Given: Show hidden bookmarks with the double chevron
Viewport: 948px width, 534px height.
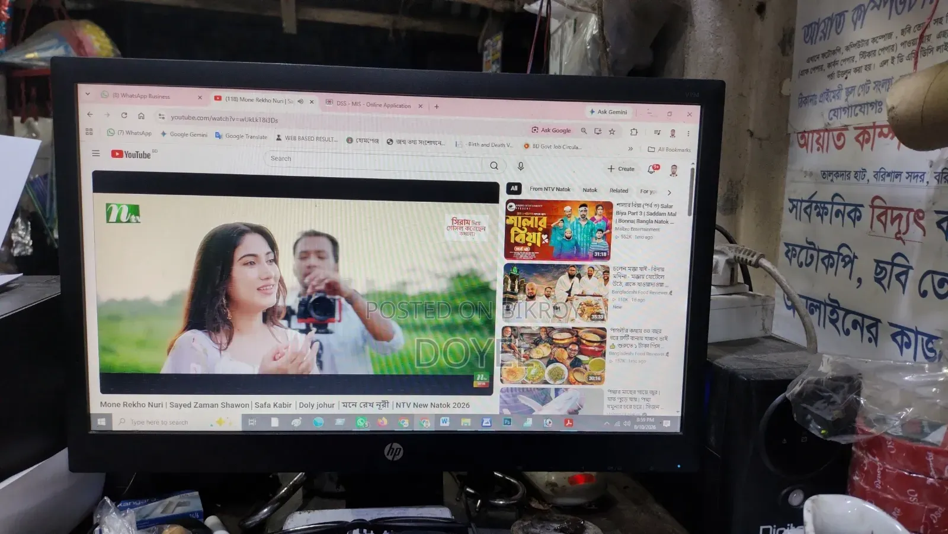Looking at the screenshot, I should click(x=630, y=149).
